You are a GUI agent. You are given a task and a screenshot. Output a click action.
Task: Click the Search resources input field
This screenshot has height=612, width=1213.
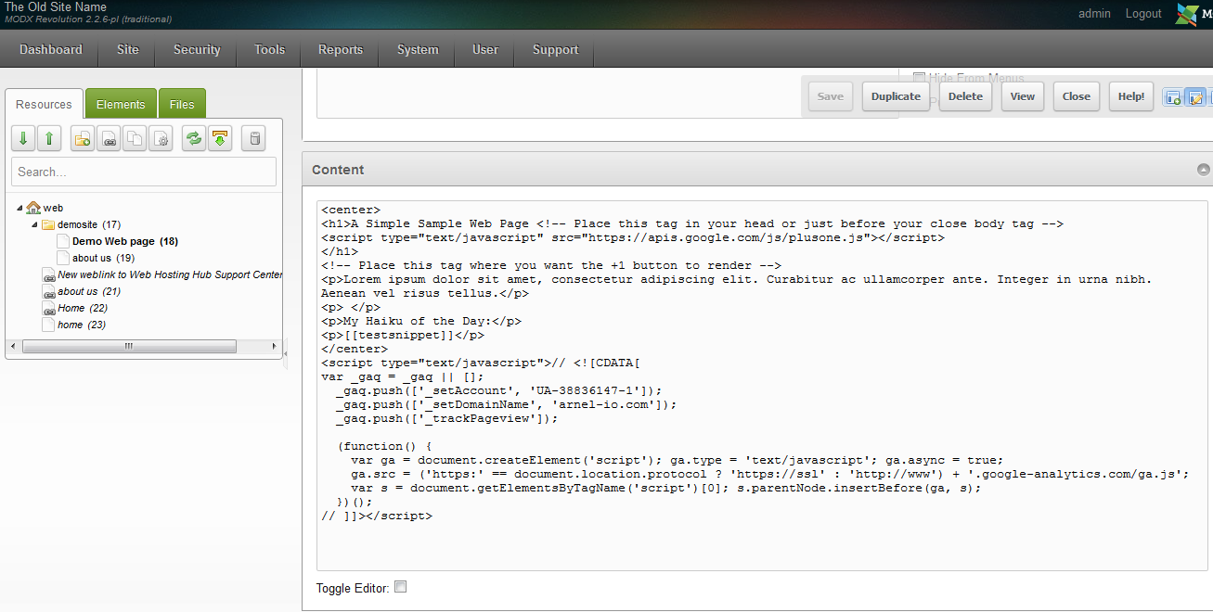click(144, 172)
